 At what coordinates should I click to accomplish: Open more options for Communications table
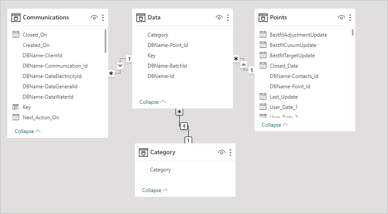[x=103, y=18]
